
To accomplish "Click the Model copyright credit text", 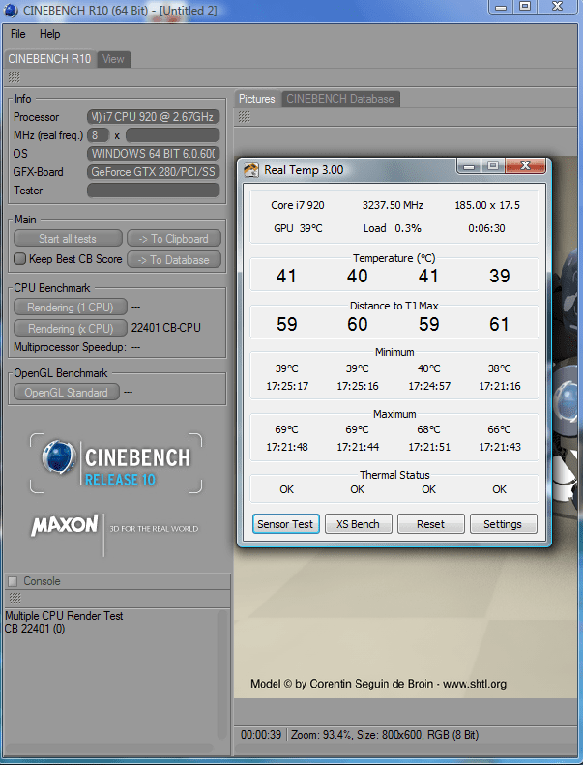I will pos(379,684).
